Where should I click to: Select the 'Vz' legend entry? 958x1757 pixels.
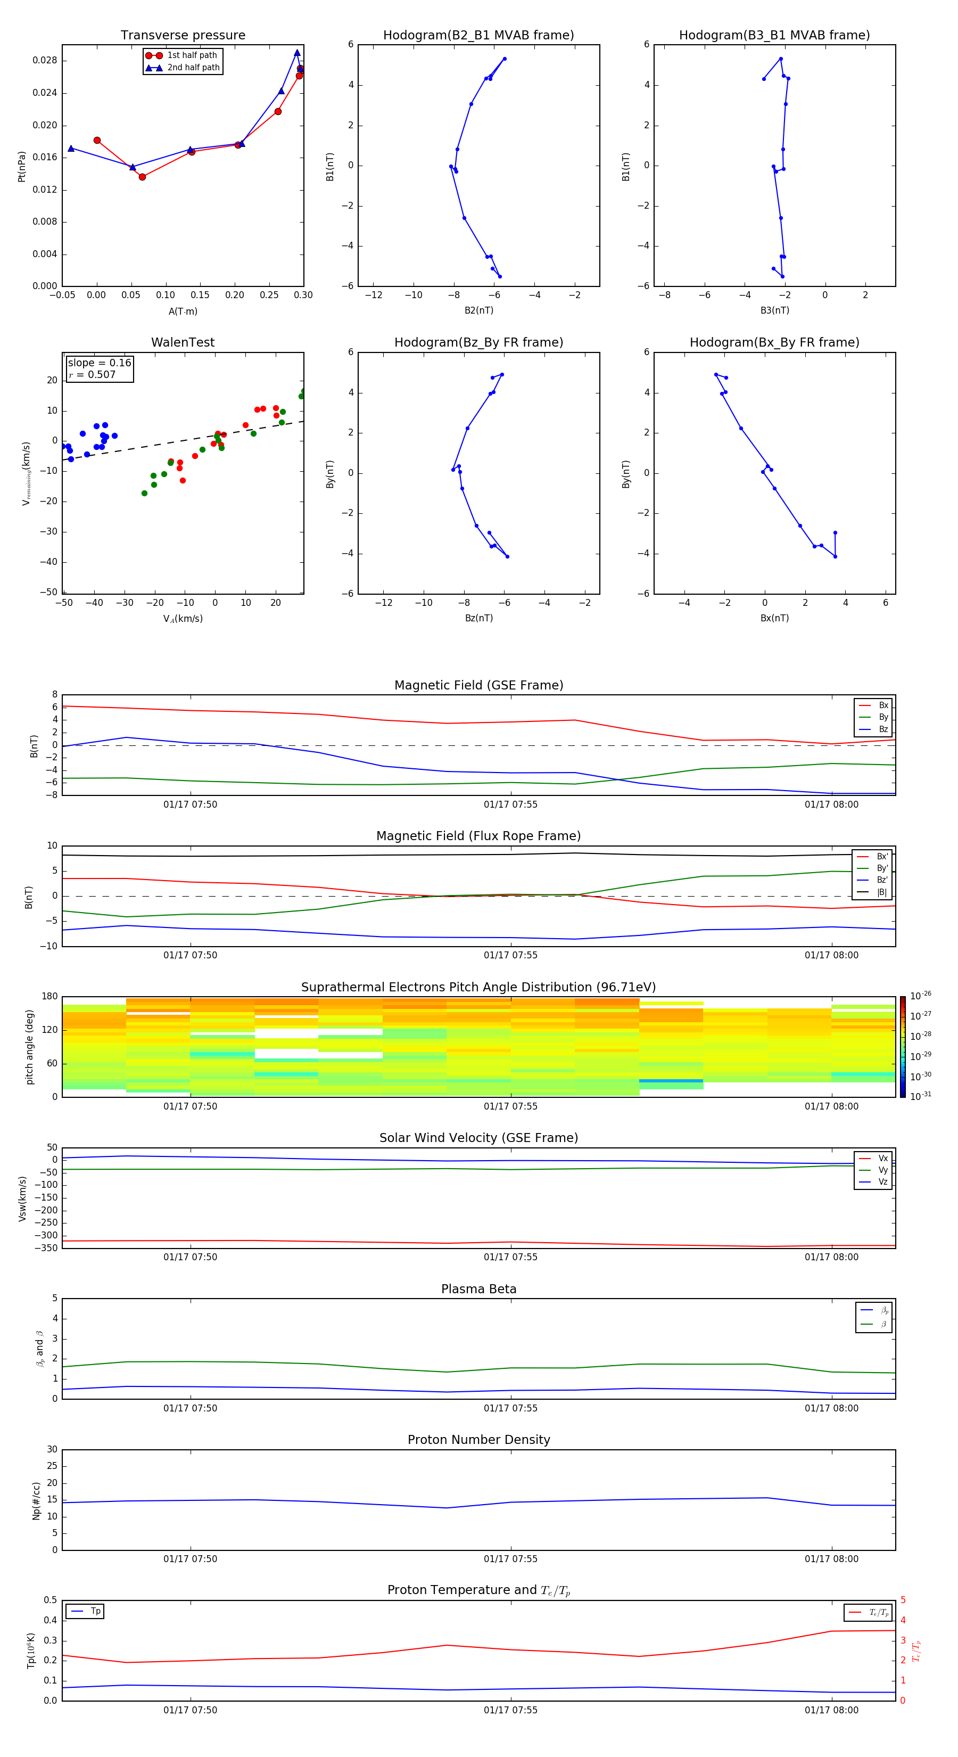873,1182
